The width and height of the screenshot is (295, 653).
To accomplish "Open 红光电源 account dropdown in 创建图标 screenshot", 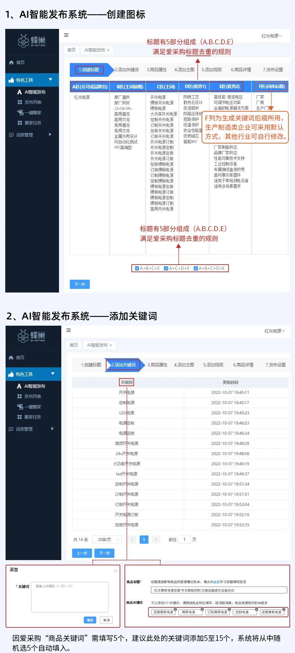I will (271, 36).
